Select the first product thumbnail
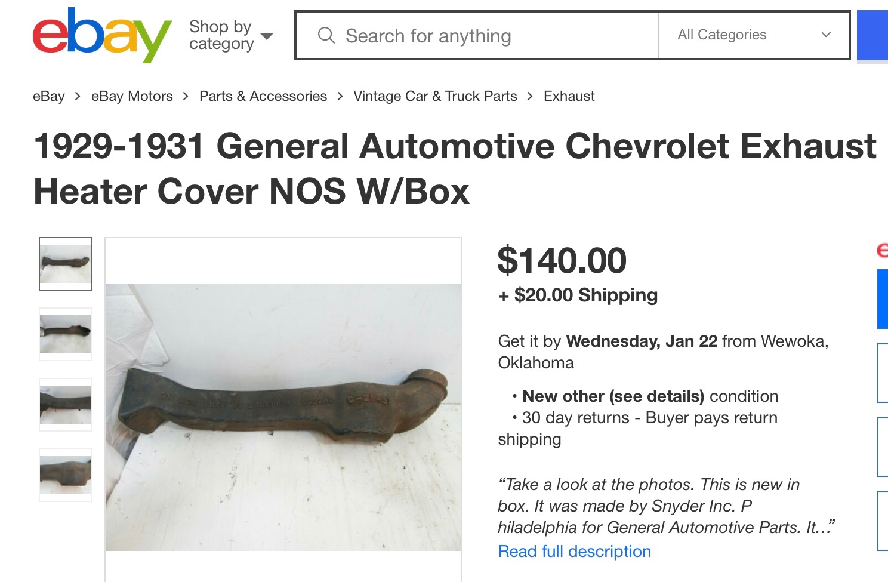This screenshot has width=888, height=582. [66, 264]
